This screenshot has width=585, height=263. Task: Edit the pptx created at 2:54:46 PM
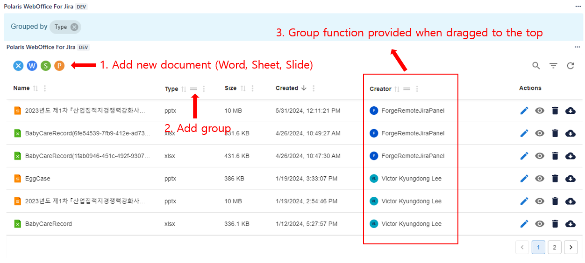[524, 201]
